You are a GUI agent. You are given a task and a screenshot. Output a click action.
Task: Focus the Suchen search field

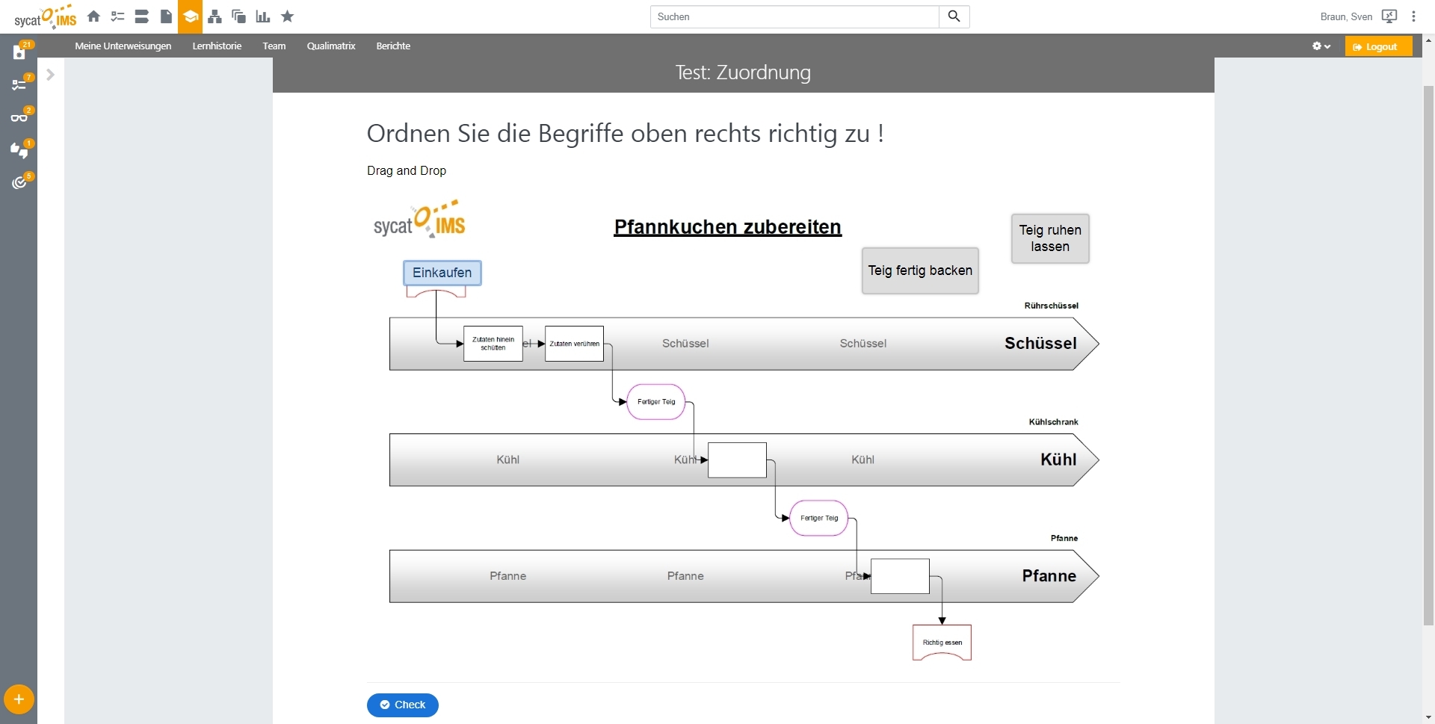coord(794,16)
